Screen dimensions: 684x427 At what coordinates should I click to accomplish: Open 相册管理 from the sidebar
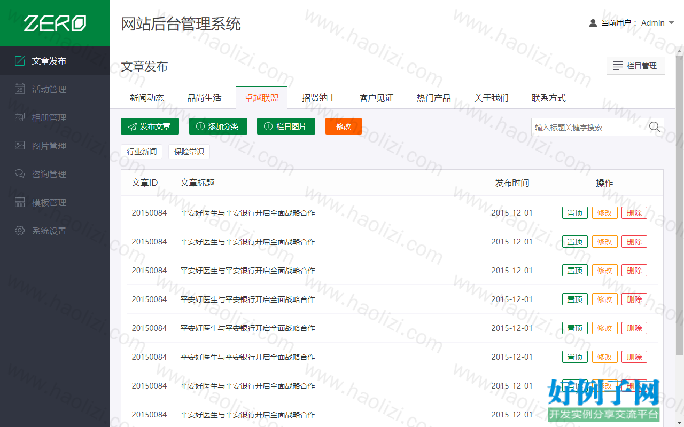click(x=55, y=117)
